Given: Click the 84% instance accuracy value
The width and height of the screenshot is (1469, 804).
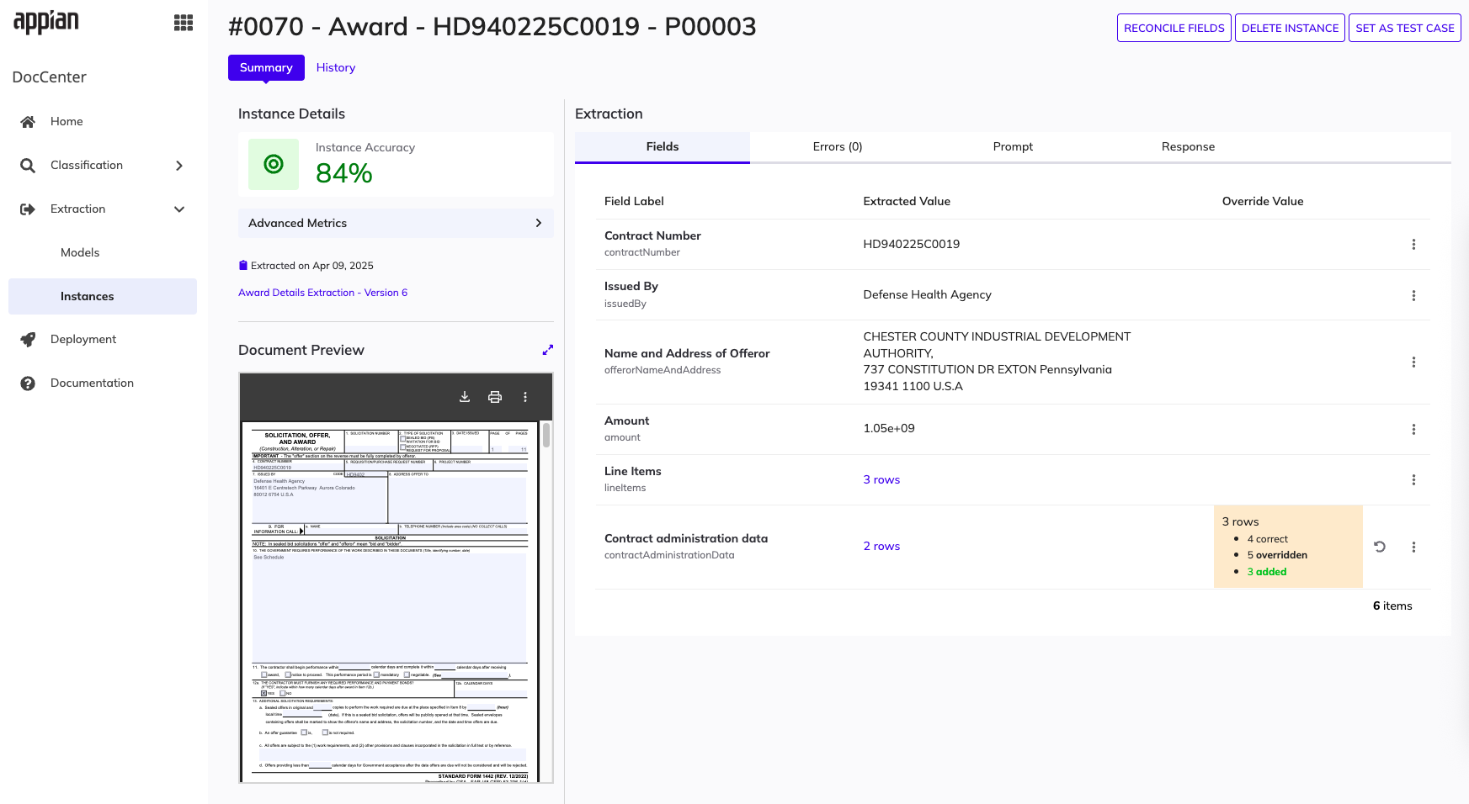Looking at the screenshot, I should pyautogui.click(x=343, y=173).
